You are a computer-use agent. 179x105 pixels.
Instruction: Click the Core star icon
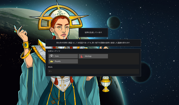pos(52,56)
